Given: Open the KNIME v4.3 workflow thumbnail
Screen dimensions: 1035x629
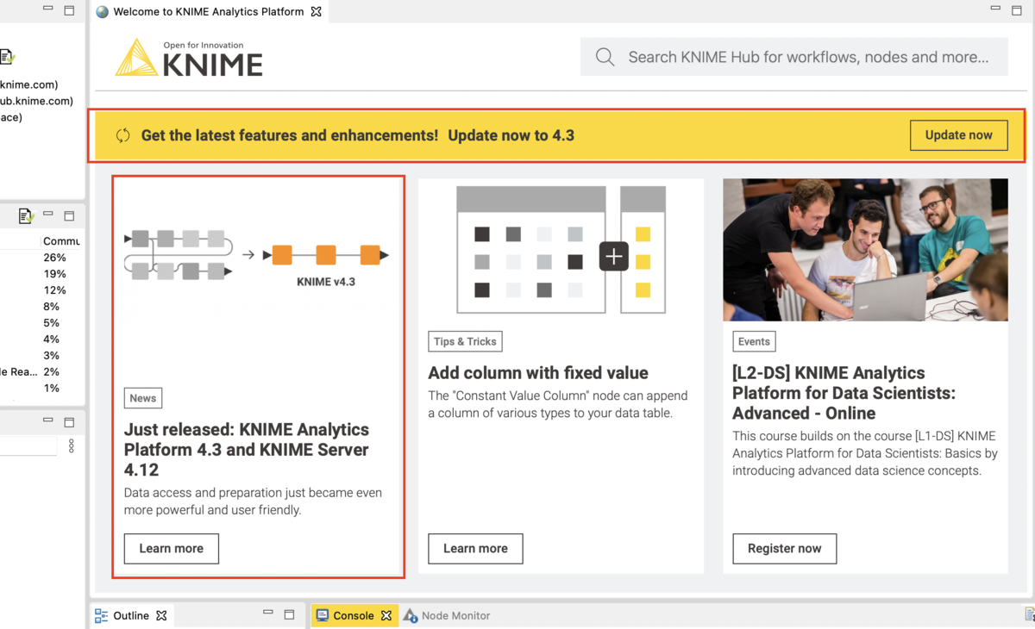Looking at the screenshot, I should click(257, 258).
